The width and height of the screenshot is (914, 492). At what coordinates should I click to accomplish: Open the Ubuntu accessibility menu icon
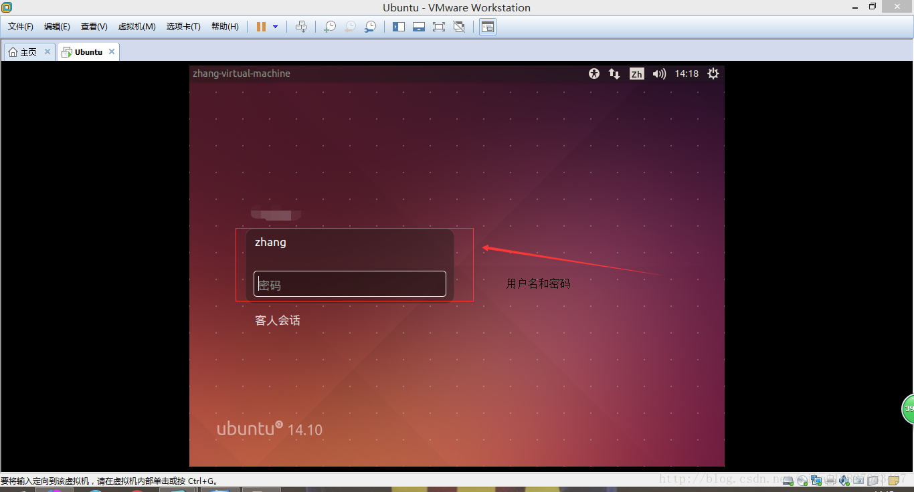point(594,74)
